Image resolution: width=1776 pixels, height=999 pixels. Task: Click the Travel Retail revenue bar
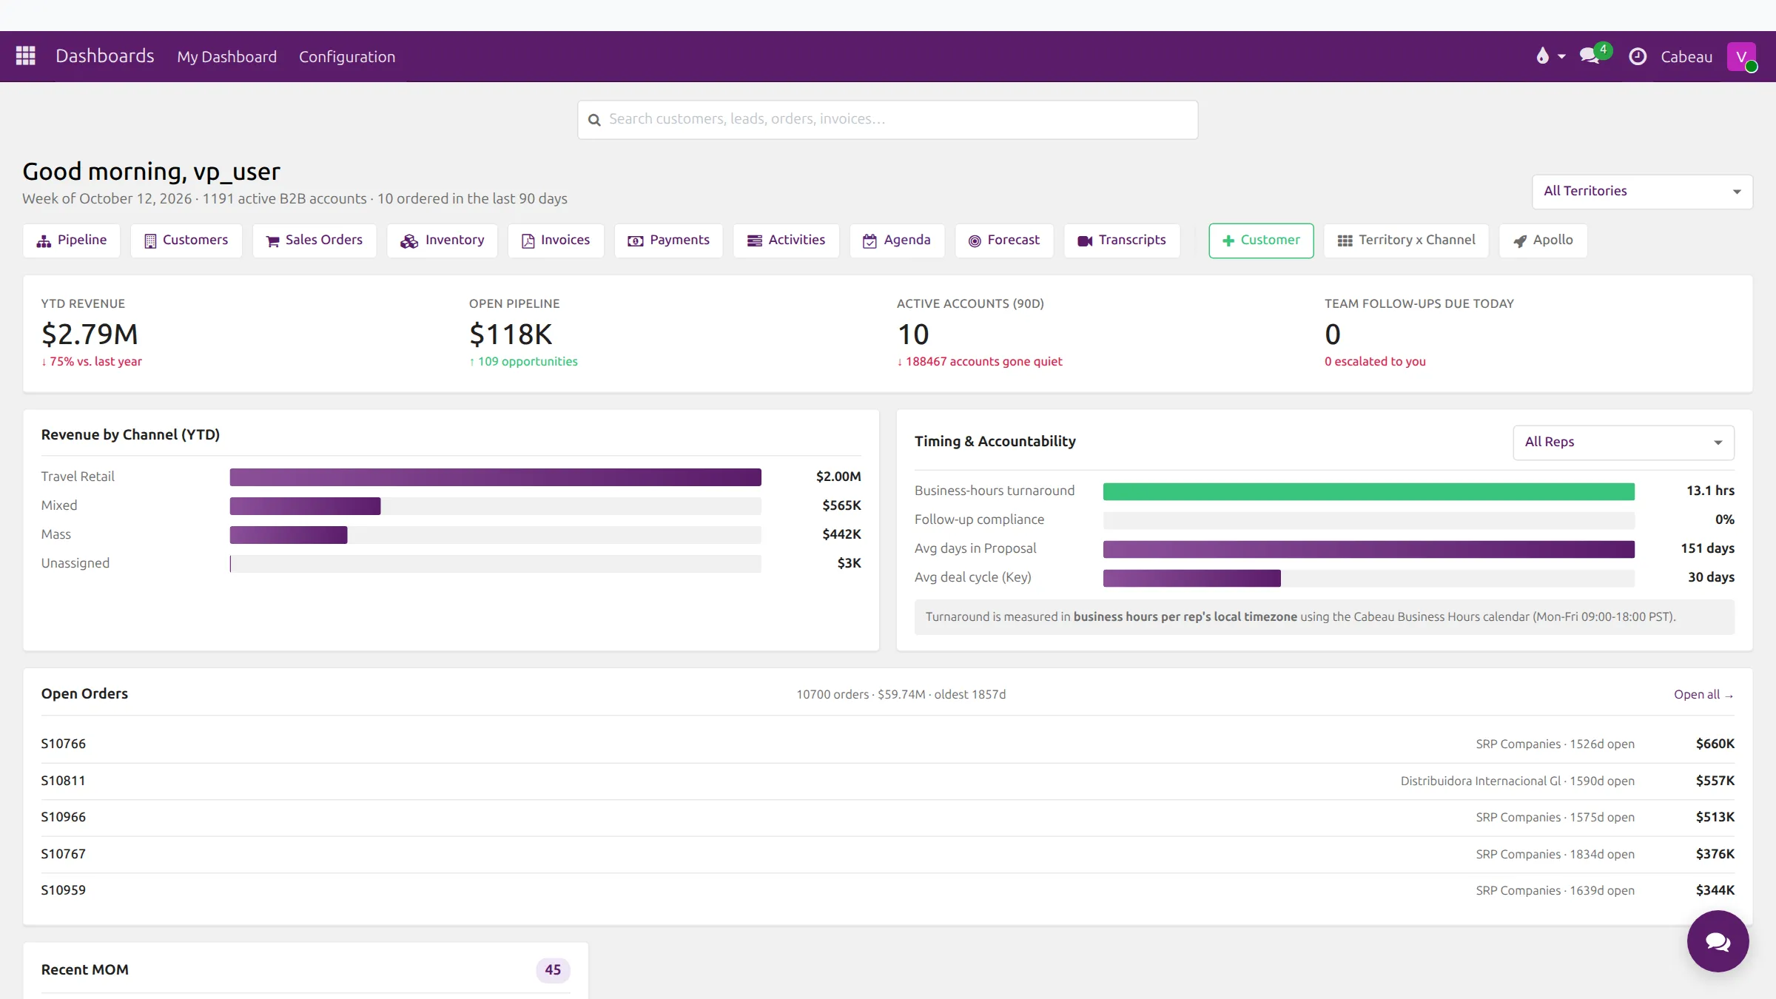click(x=495, y=477)
